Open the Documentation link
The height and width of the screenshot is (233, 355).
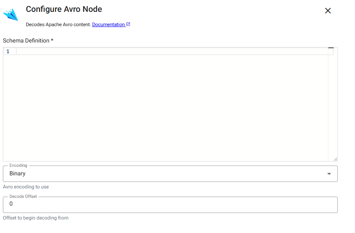(x=108, y=25)
